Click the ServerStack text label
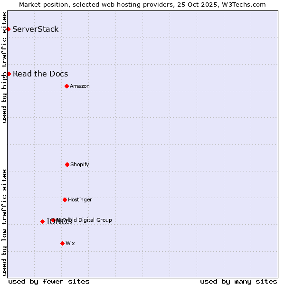The image size is (285, 285). (x=36, y=29)
